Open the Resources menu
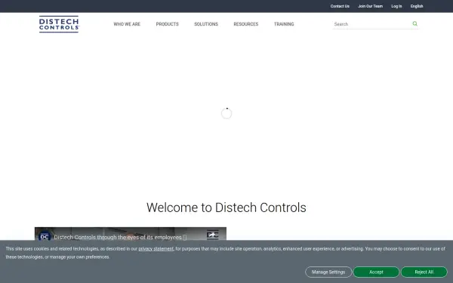 pos(246,24)
